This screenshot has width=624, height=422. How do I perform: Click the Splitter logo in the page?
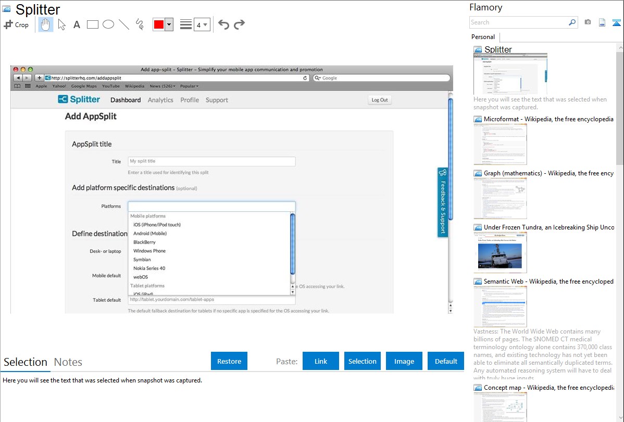[79, 99]
